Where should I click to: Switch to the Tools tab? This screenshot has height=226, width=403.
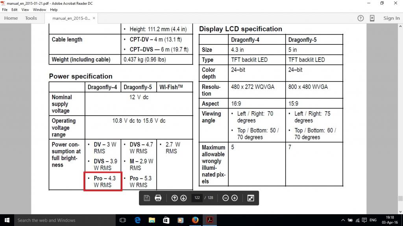31,18
